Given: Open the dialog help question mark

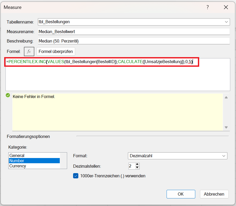Looking at the screenshot, I should point(208,7).
